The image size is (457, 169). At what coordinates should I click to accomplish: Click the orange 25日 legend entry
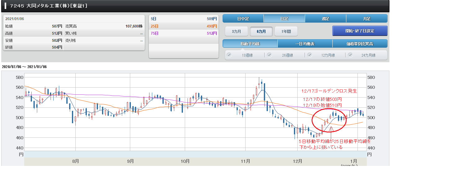pos(184,26)
